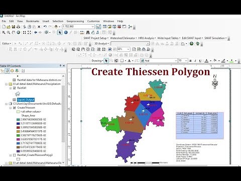The height and width of the screenshot is (181, 241).
Task: Open the Table Of Contents window icon
Action: 105,27
